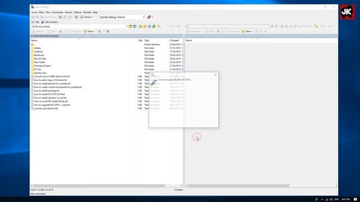
Task: Click the remote Properties button
Action: click(x=232, y=31)
